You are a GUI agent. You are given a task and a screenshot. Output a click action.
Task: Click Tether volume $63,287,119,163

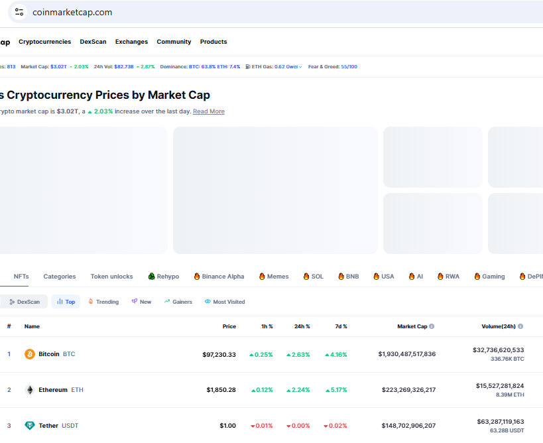(x=501, y=422)
